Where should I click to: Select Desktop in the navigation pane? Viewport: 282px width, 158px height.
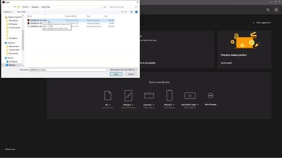tap(12, 65)
